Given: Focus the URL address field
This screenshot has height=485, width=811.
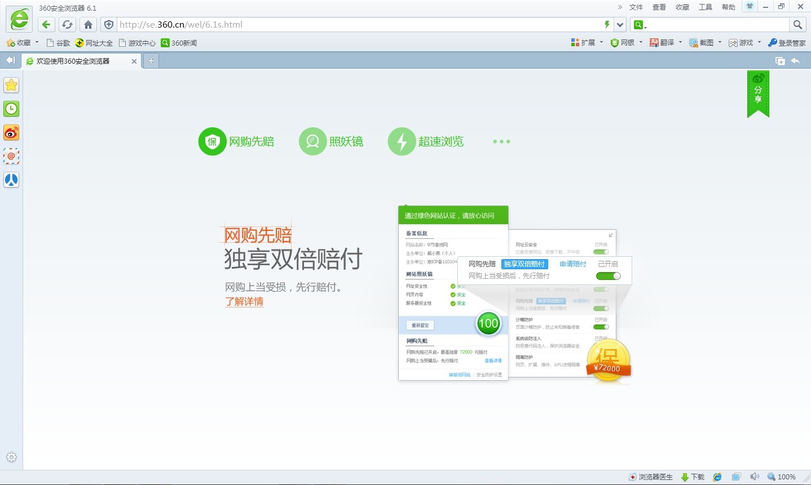Looking at the screenshot, I should 359,24.
